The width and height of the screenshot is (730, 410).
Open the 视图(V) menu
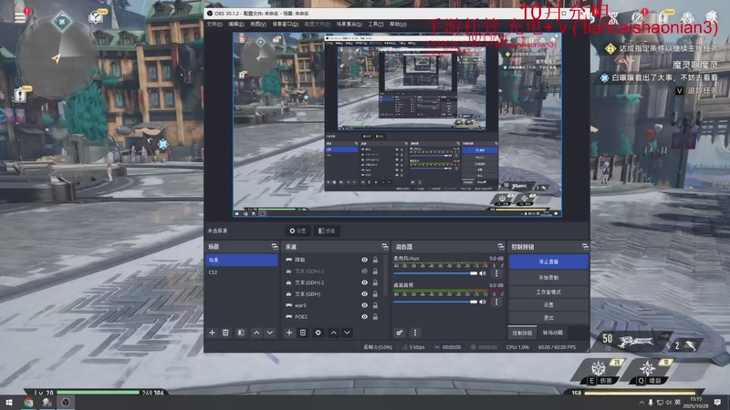[258, 25]
